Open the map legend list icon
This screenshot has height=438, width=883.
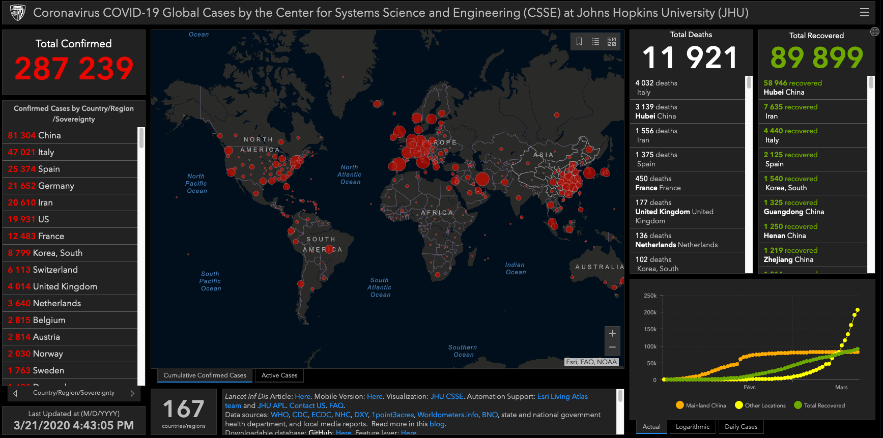click(x=595, y=42)
